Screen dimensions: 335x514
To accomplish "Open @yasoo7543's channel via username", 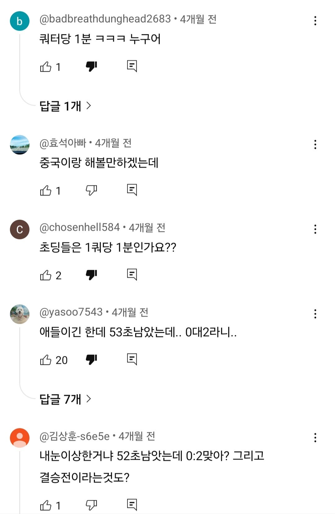I will tap(71, 312).
